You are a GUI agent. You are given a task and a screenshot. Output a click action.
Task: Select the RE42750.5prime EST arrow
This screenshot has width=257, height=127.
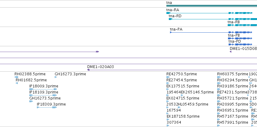[168, 77]
